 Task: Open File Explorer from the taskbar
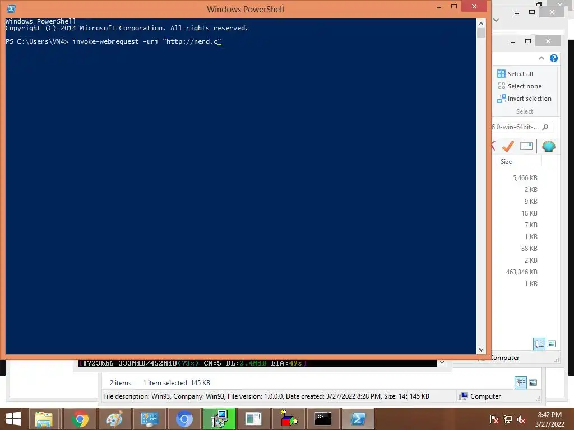pos(44,419)
